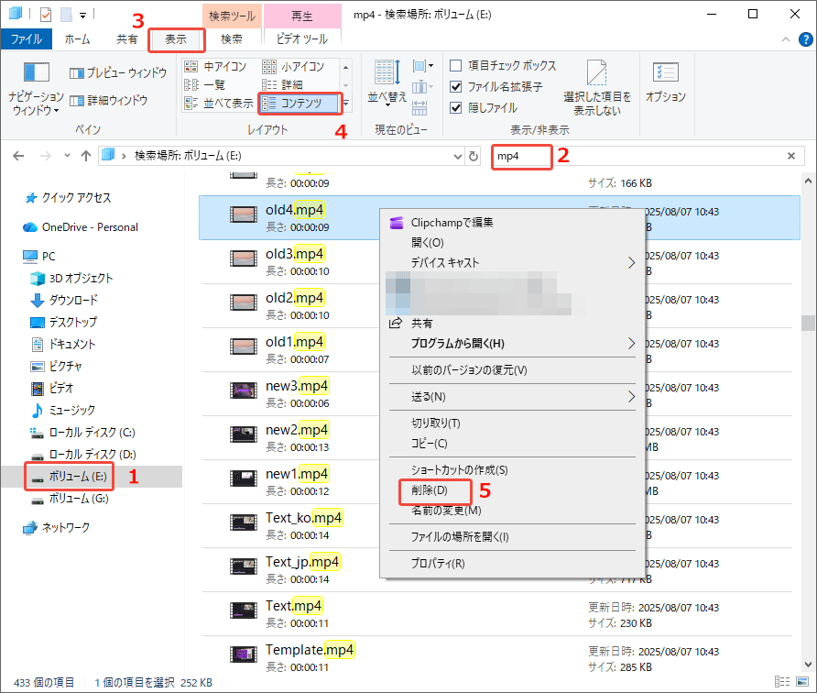Open the address bar dropdown arrow

tap(457, 156)
